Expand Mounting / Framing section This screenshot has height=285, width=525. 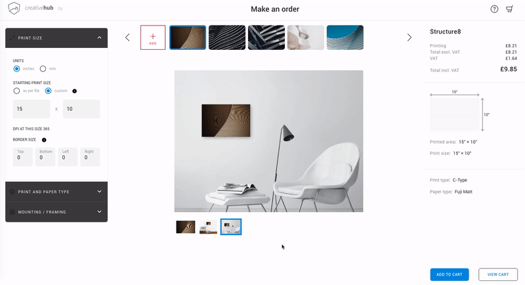[56, 211]
